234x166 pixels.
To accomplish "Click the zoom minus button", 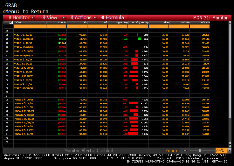I will click(x=185, y=151).
